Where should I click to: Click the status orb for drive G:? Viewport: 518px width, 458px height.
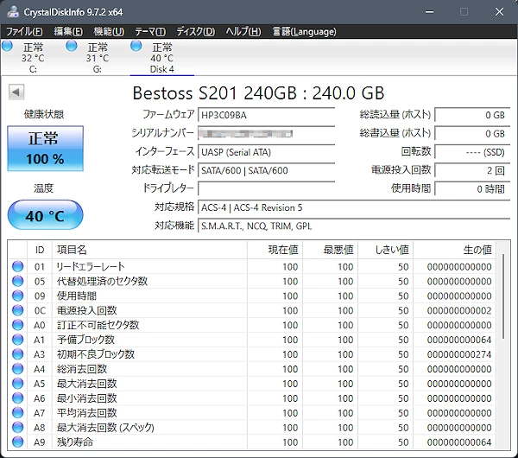pos(72,47)
